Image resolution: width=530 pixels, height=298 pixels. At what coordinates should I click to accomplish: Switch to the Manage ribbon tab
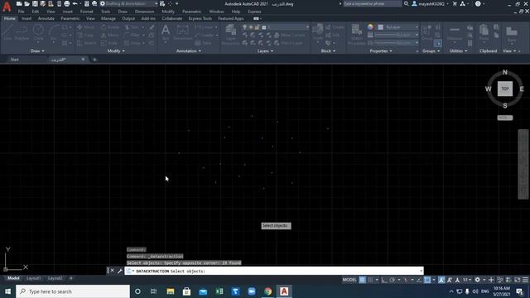(108, 18)
